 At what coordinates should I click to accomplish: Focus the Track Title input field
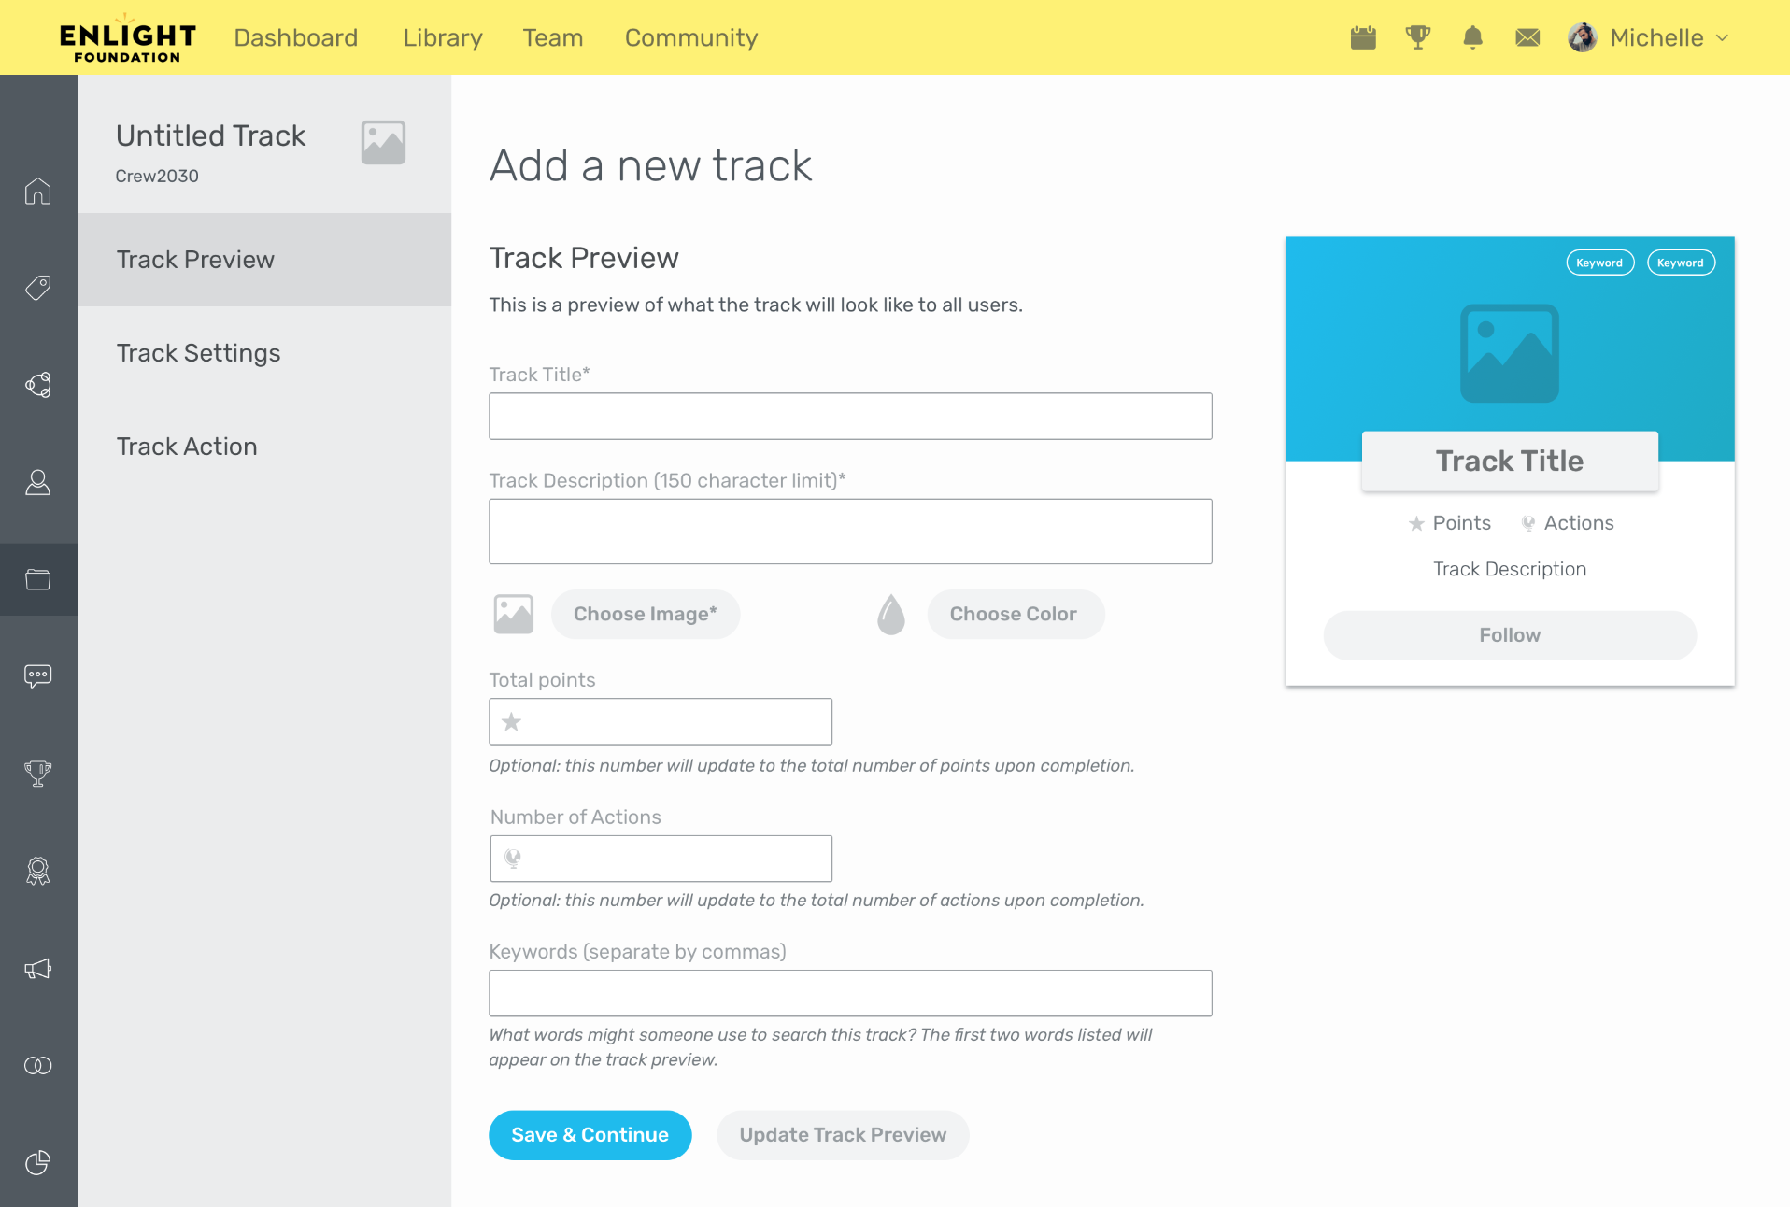tap(850, 416)
